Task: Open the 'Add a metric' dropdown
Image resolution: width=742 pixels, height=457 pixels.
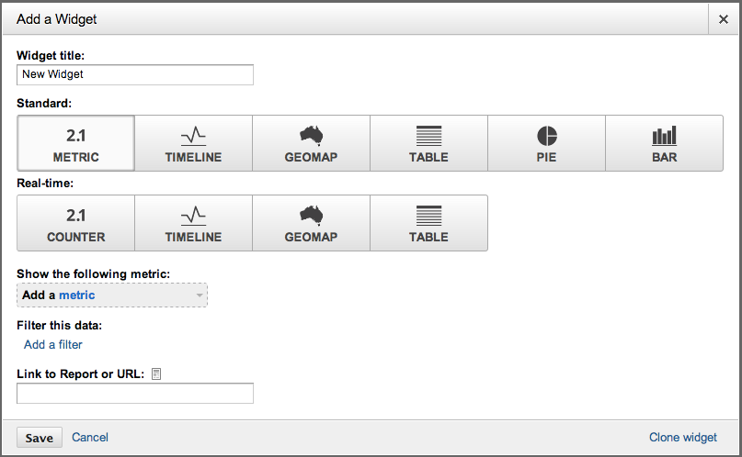Action: tap(111, 295)
